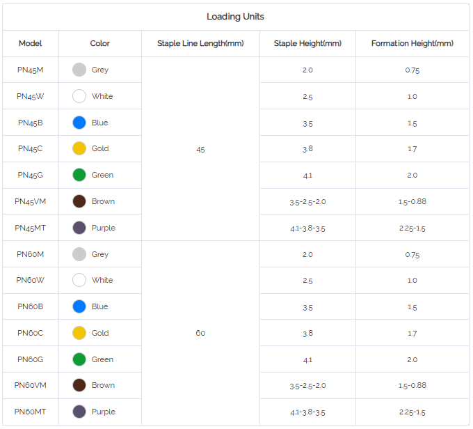
Task: Select the gold color dot for PN45C
Action: click(x=79, y=148)
